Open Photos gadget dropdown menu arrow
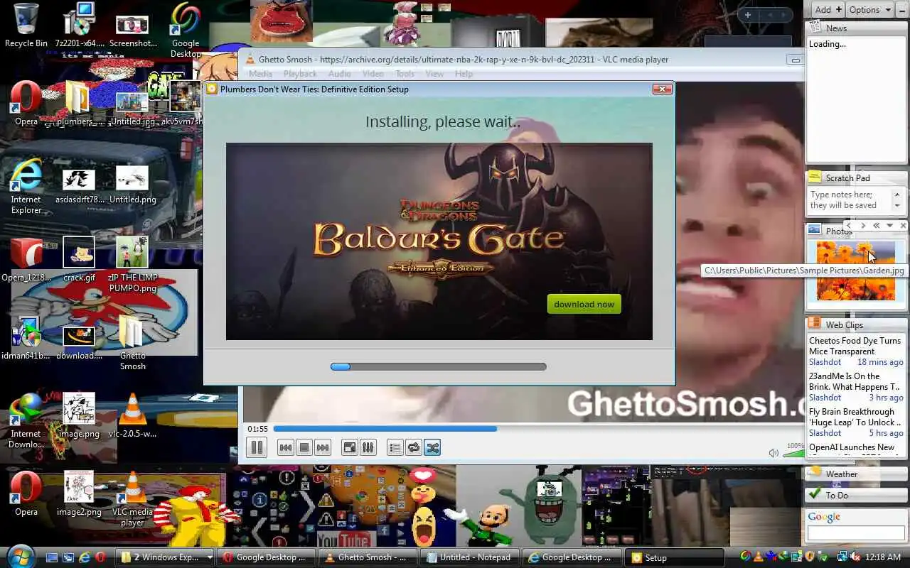Image resolution: width=910 pixels, height=568 pixels. tap(889, 226)
